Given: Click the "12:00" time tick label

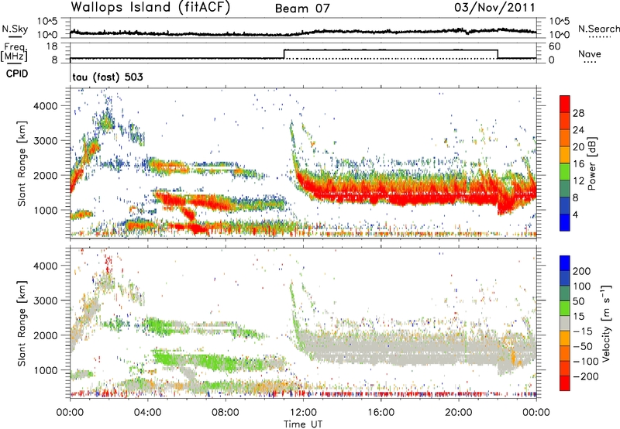Looking at the screenshot, I should point(303,413).
